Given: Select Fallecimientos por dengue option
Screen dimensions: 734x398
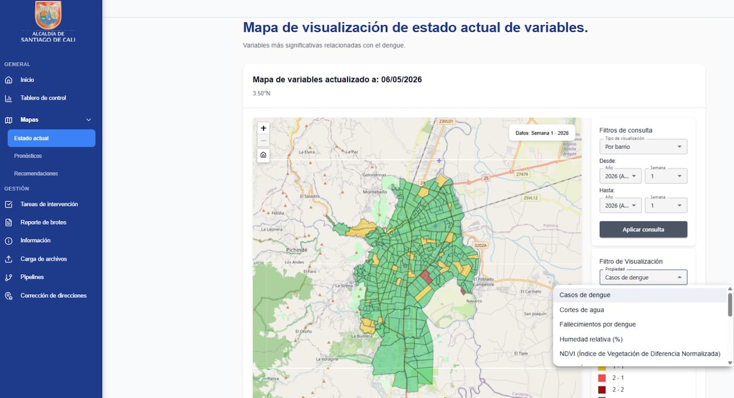Looking at the screenshot, I should click(640, 325).
